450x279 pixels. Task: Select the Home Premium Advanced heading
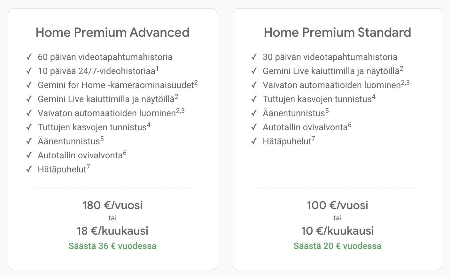point(112,33)
